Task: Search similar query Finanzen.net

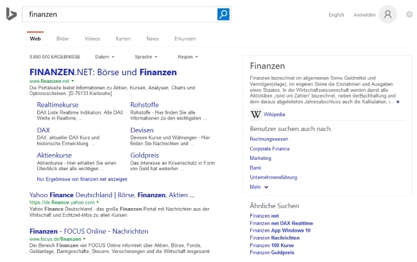Action: pos(264,216)
